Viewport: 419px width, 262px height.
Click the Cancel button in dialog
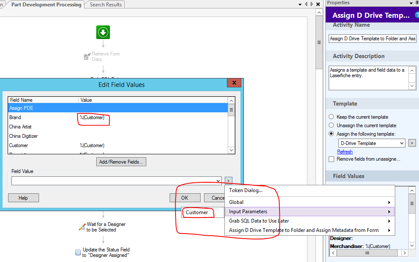point(214,198)
